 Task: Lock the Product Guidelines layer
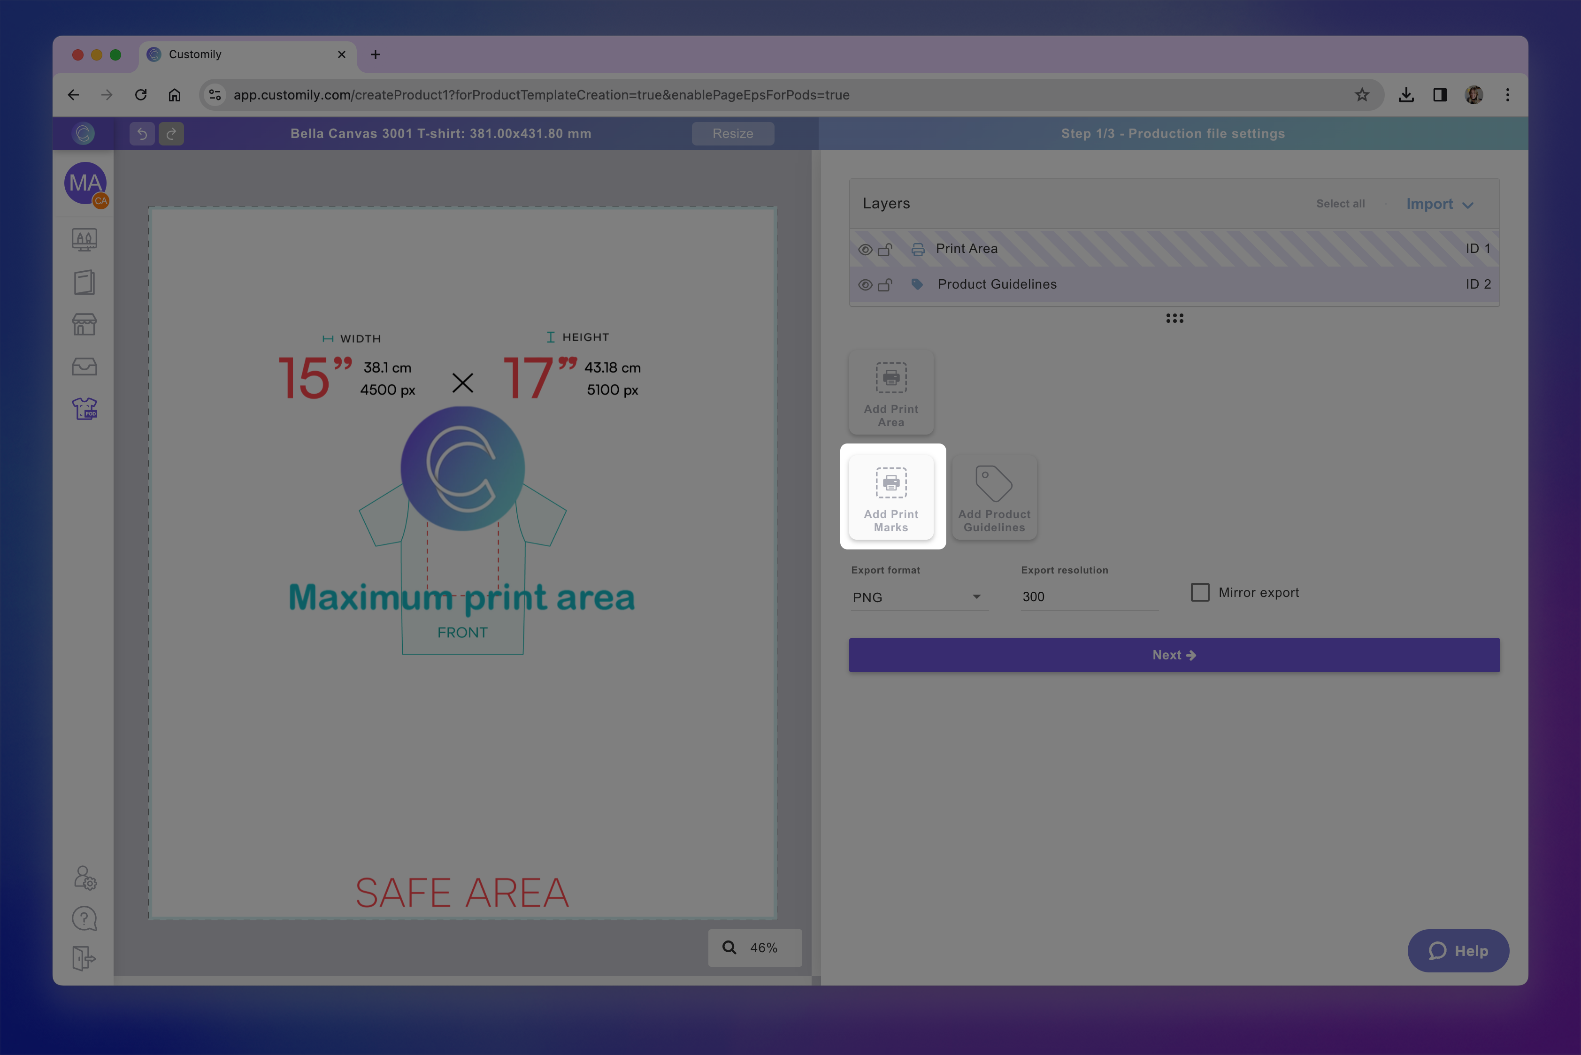(x=885, y=284)
